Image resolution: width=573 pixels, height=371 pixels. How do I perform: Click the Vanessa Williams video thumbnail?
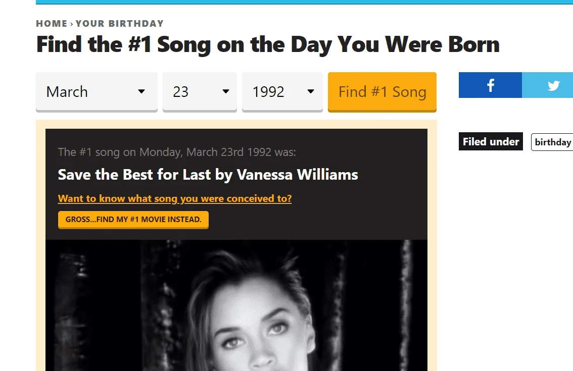pos(236,305)
